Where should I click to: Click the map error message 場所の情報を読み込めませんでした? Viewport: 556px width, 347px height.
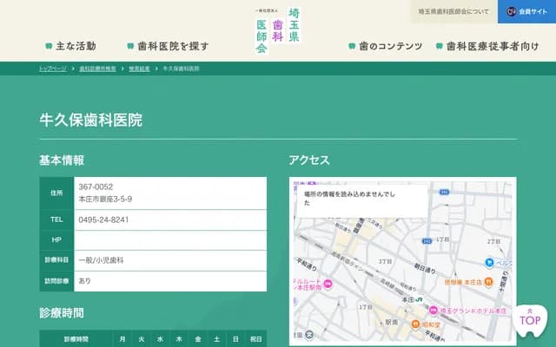349,199
